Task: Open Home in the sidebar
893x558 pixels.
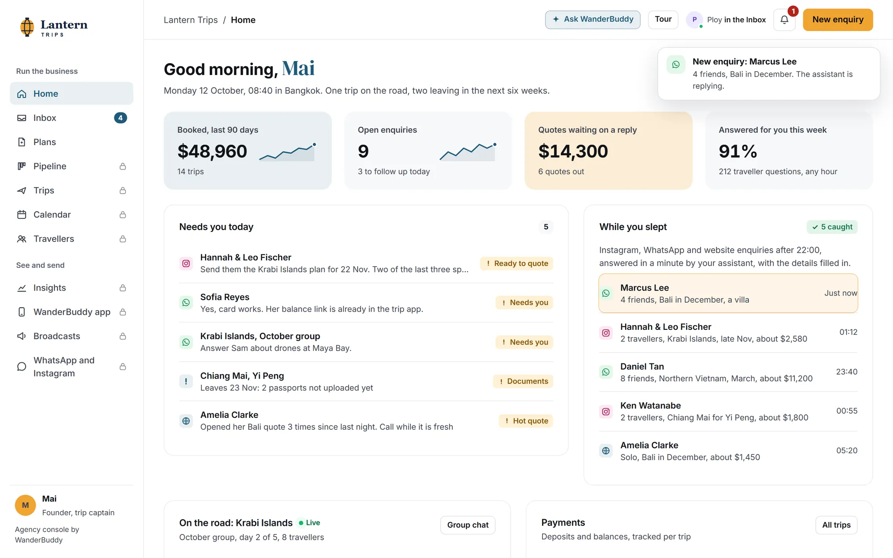Action: coord(71,94)
